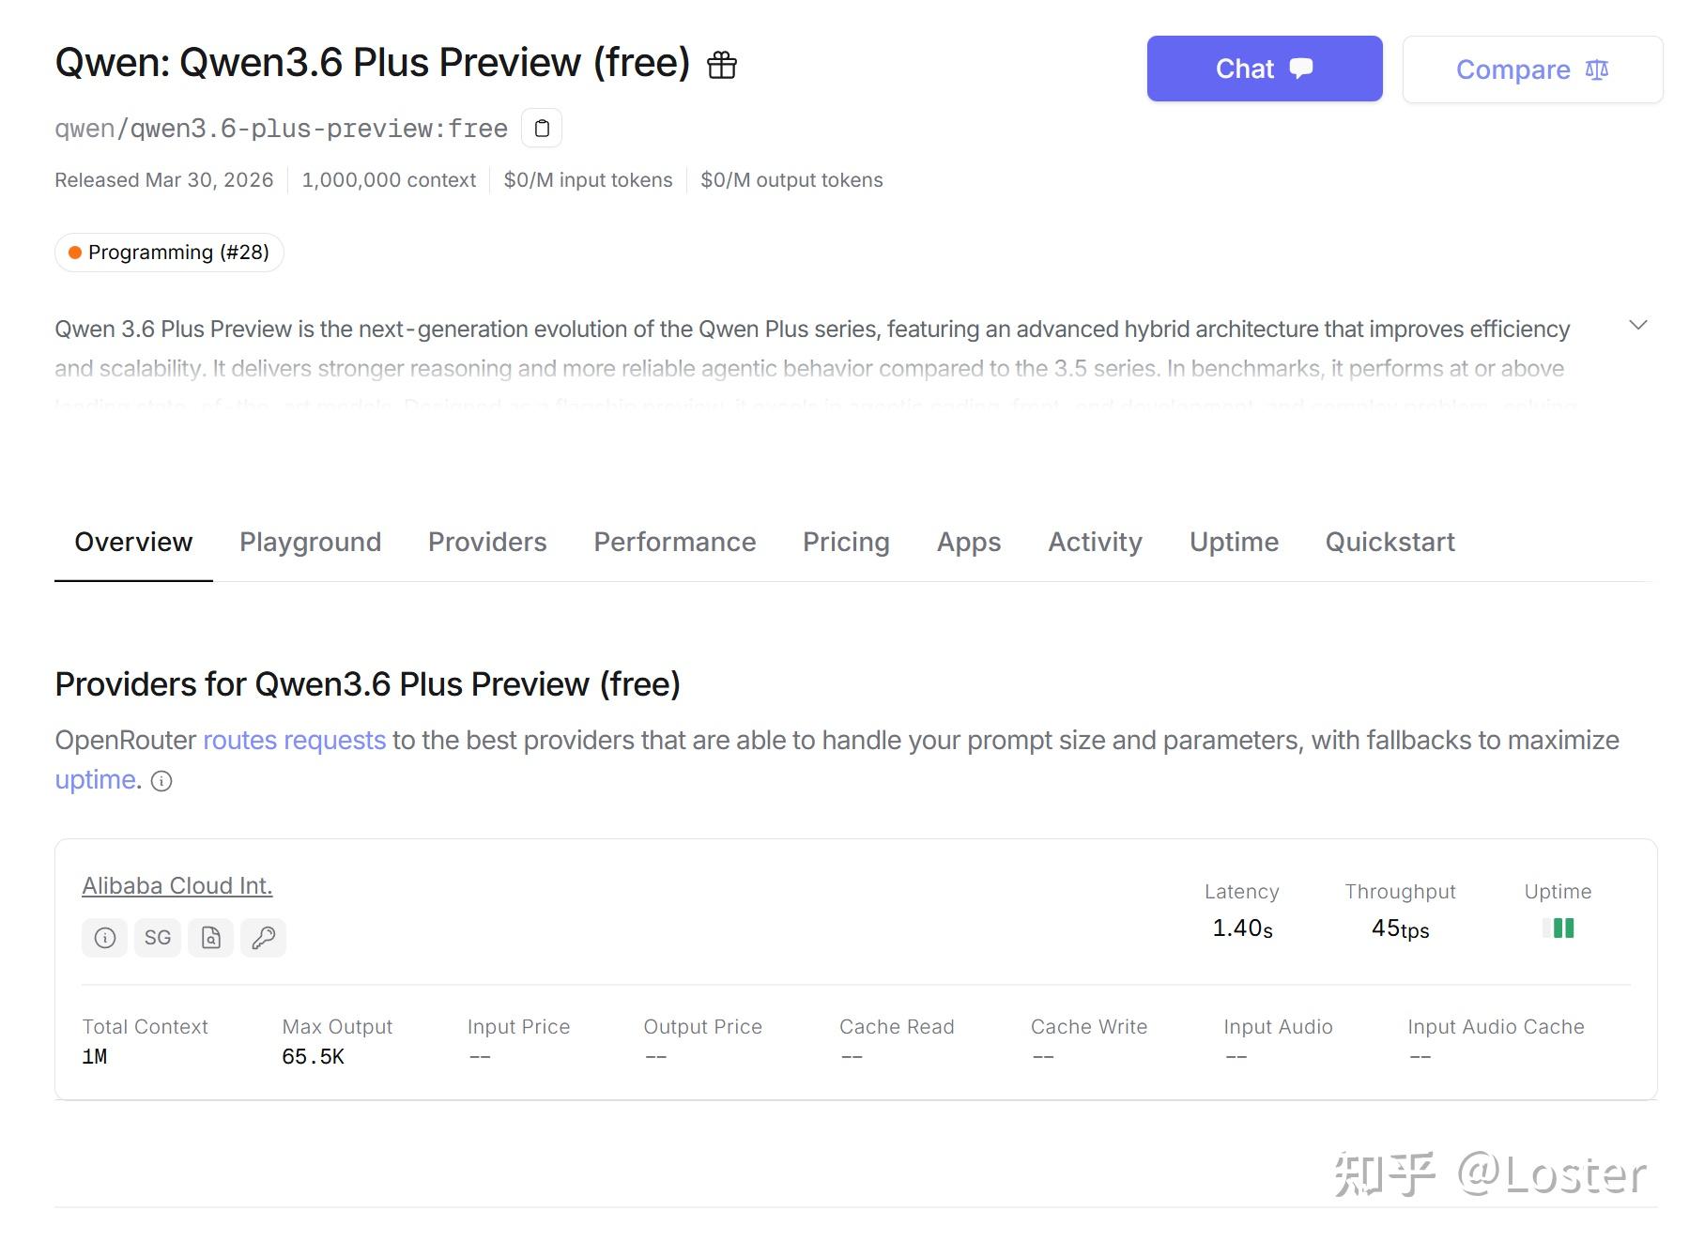Switch to the Playground tab
The width and height of the screenshot is (1689, 1242).
tap(310, 542)
